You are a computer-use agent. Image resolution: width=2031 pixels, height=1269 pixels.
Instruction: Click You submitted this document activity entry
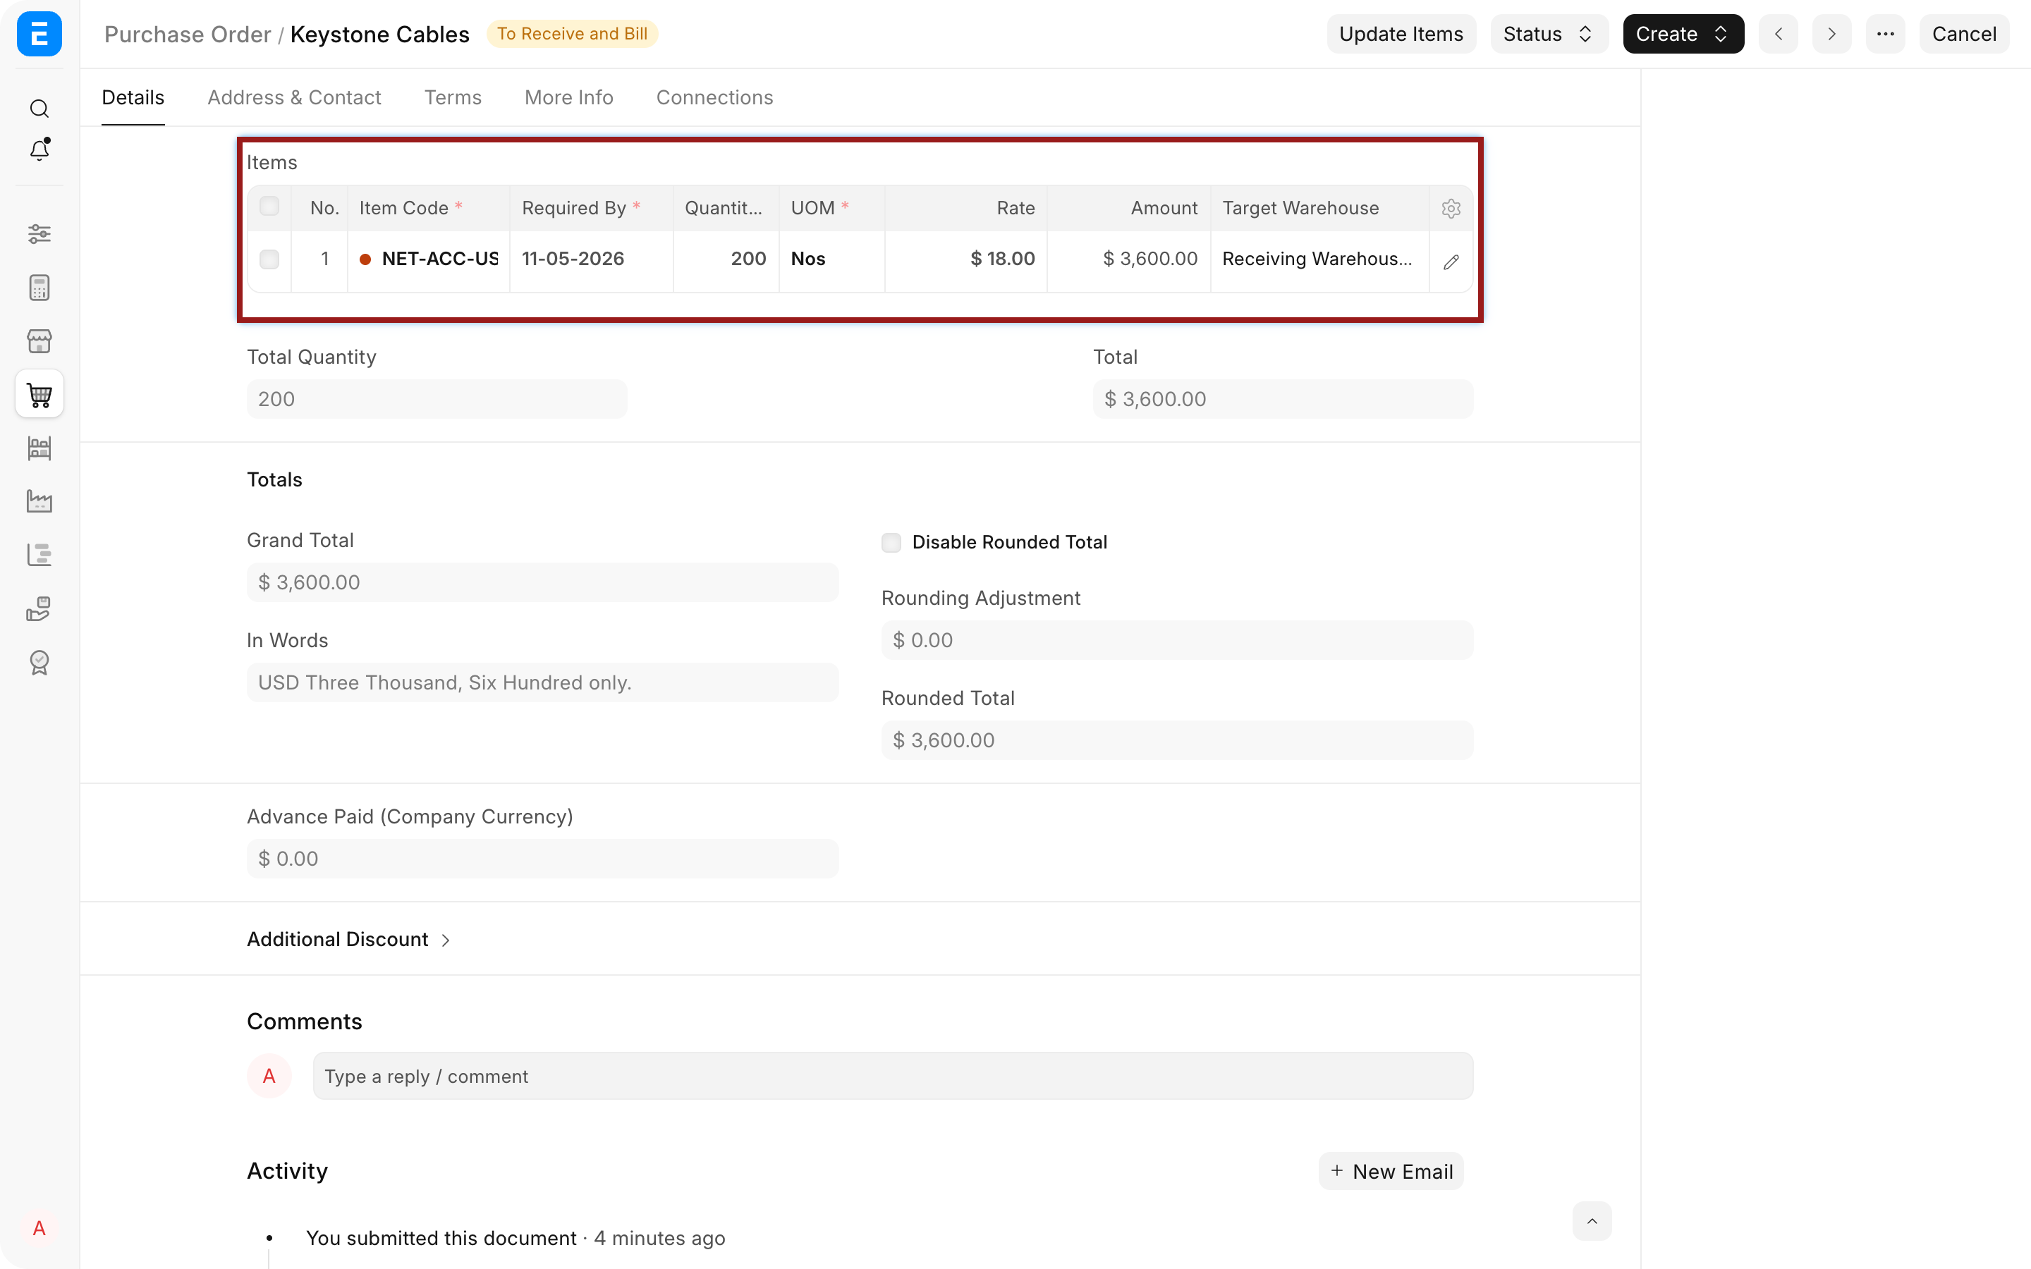(516, 1238)
